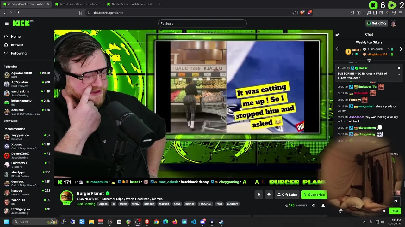
Task: Open the Following page
Action: [19, 53]
